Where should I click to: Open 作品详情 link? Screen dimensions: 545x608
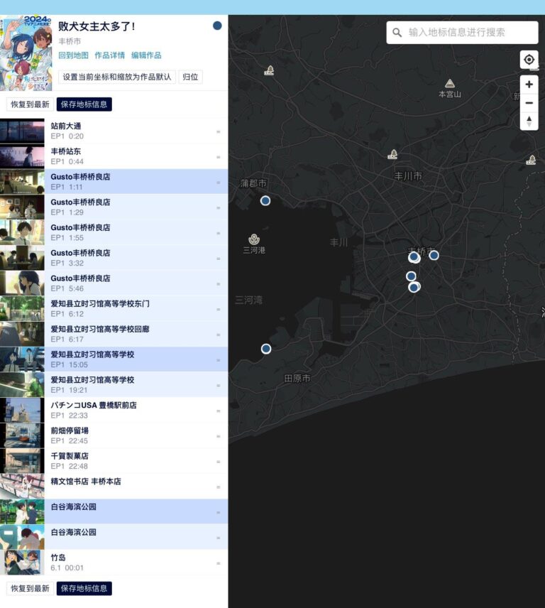click(109, 55)
